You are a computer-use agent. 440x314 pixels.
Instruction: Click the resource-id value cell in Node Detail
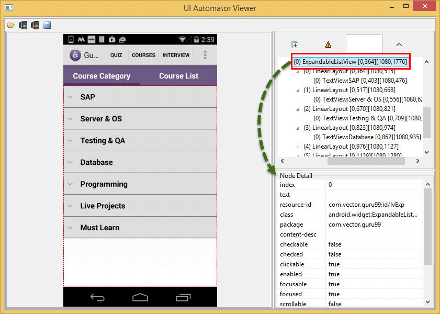[x=373, y=205]
